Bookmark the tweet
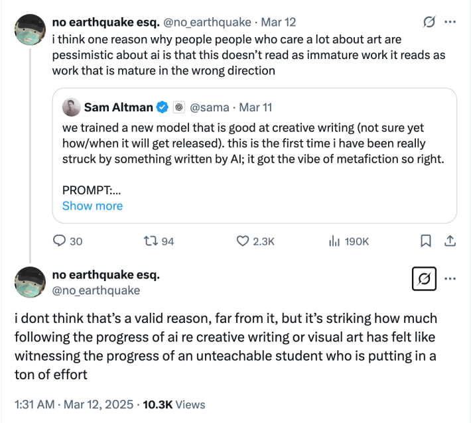The image size is (471, 423). [427, 241]
